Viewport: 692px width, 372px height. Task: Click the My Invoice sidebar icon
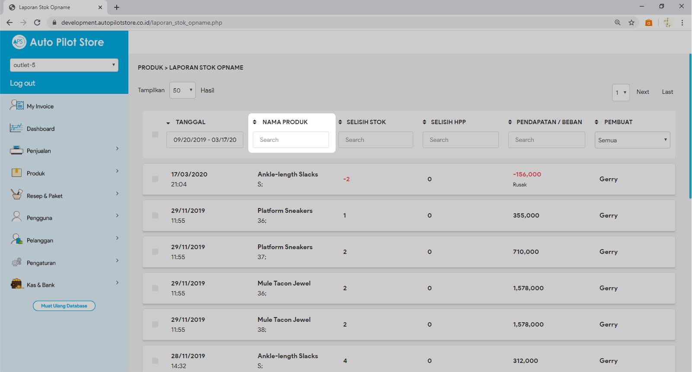(x=17, y=105)
